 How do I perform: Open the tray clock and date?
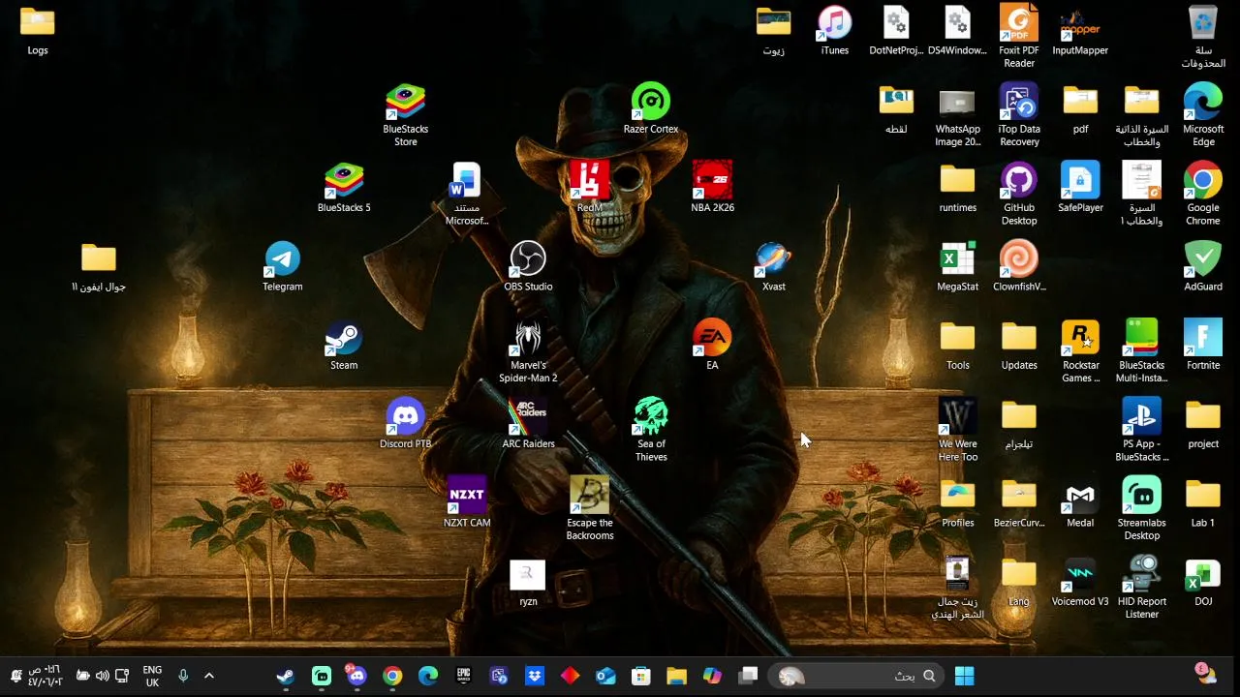(46, 676)
